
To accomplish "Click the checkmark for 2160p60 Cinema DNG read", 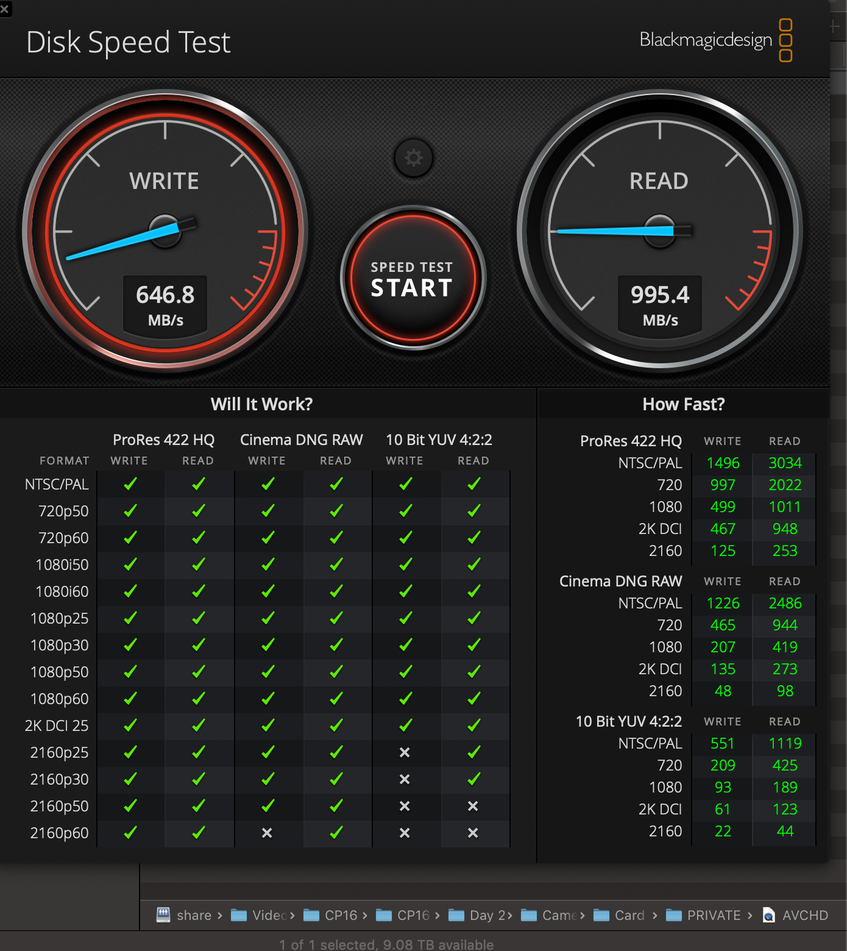I will (336, 833).
